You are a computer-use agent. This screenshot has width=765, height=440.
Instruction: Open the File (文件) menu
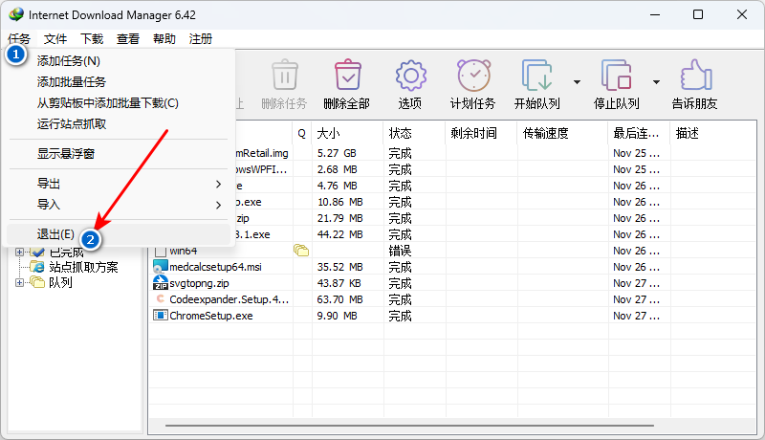pyautogui.click(x=55, y=39)
